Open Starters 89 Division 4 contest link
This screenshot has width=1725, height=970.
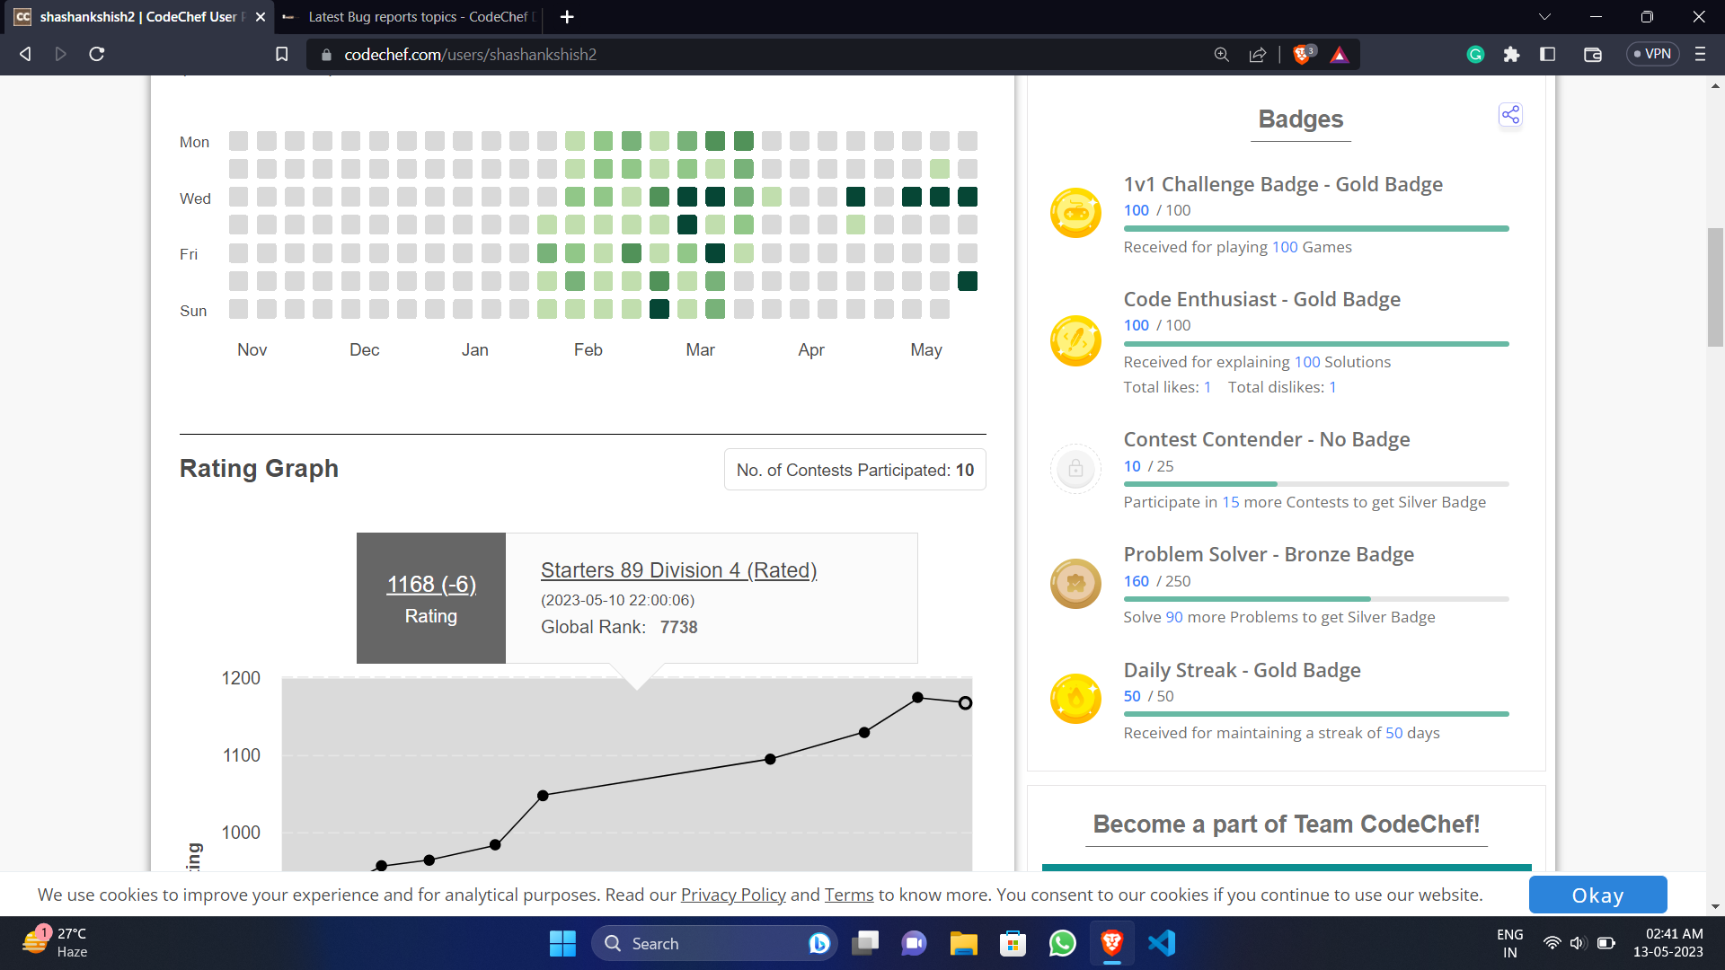tap(678, 570)
